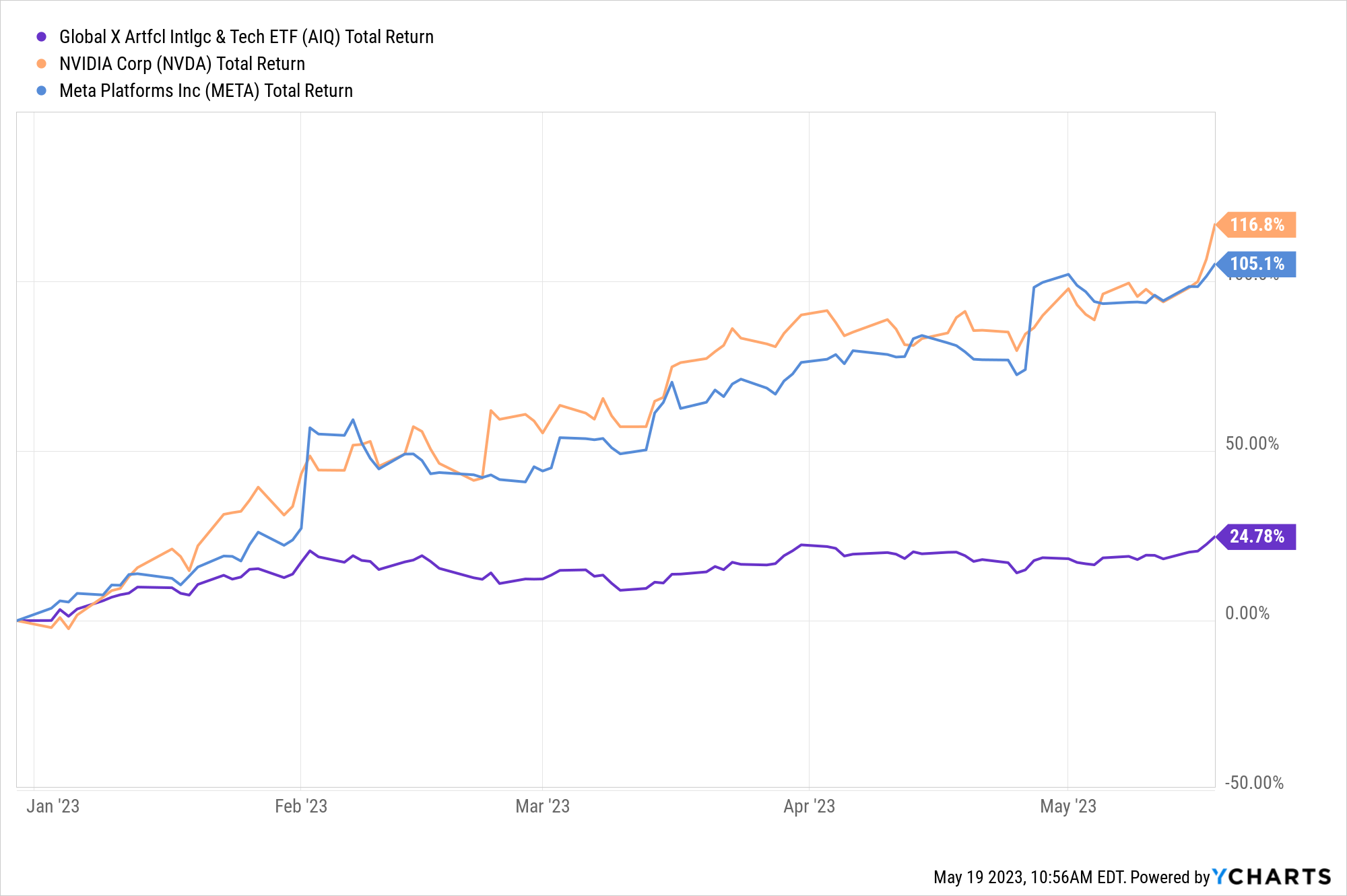
Task: Open the YCharts logo
Action: tap(1272, 876)
